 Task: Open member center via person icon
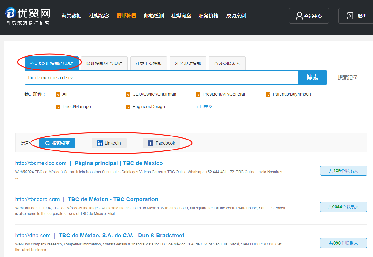[x=299, y=16]
